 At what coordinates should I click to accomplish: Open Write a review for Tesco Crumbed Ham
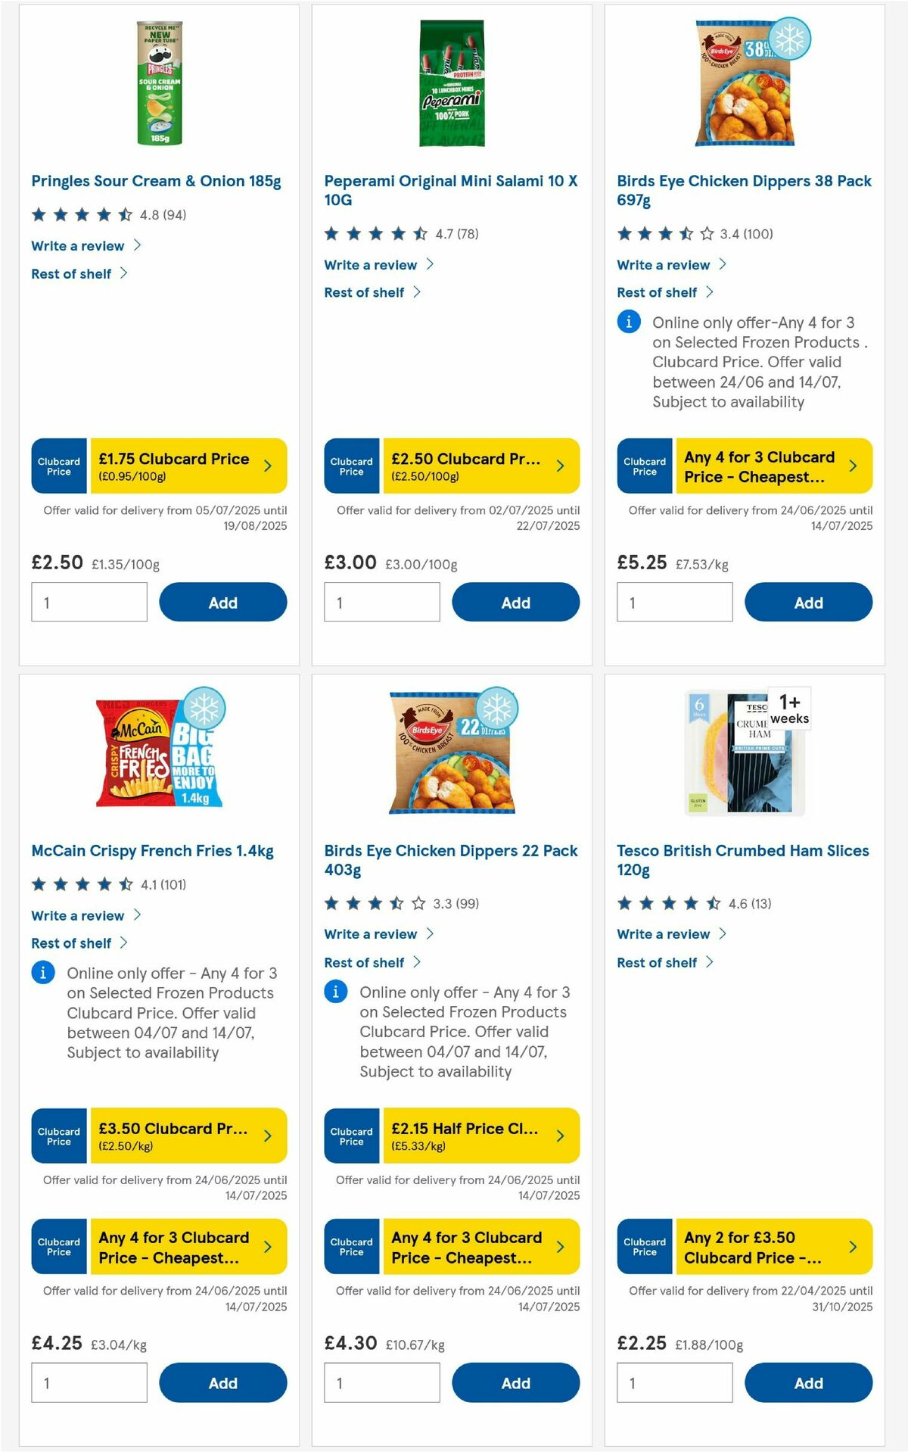(x=664, y=933)
